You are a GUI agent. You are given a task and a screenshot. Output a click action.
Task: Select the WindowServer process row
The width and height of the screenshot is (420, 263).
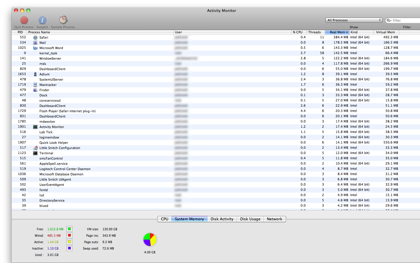[216, 58]
